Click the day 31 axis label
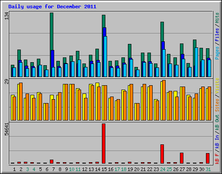Image resolution: width=222 pixels, height=174 pixels. click(208, 169)
